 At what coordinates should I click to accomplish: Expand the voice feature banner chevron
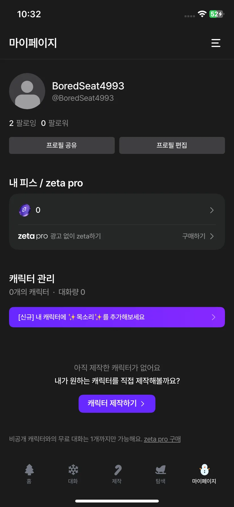pyautogui.click(x=213, y=317)
